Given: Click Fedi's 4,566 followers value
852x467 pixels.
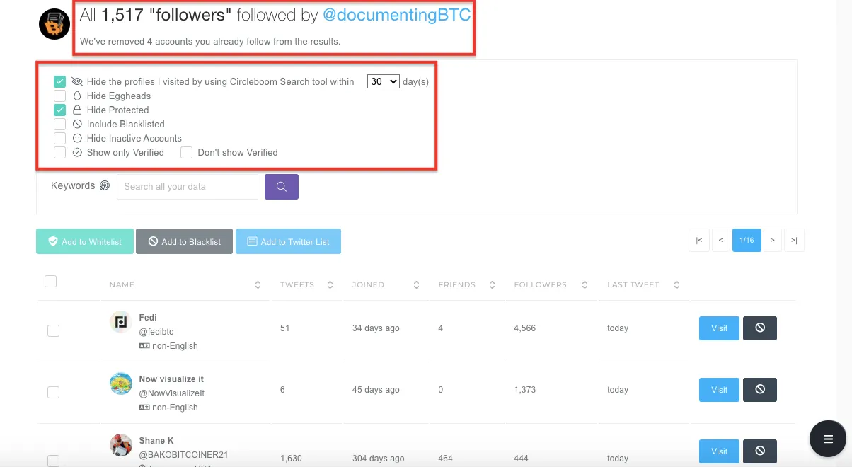Looking at the screenshot, I should pyautogui.click(x=525, y=328).
